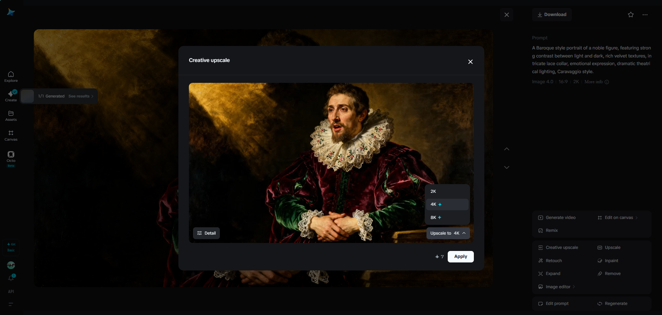Screen dimensions: 662x315
Task: Click the Image 4.0 model label
Action: [x=542, y=82]
